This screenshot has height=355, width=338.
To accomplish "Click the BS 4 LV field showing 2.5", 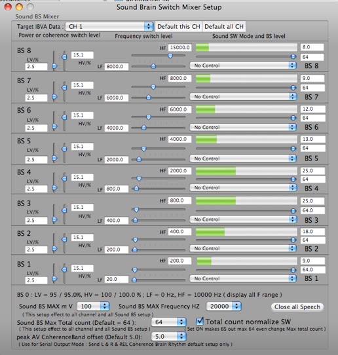I will point(36,189).
